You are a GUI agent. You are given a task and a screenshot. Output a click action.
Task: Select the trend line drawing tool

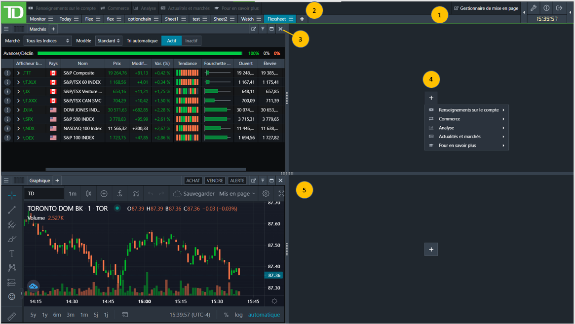point(12,210)
